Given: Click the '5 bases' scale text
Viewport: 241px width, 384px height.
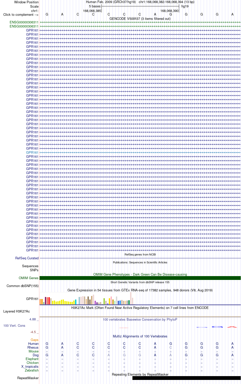Looking at the screenshot, I should [x=95, y=6].
